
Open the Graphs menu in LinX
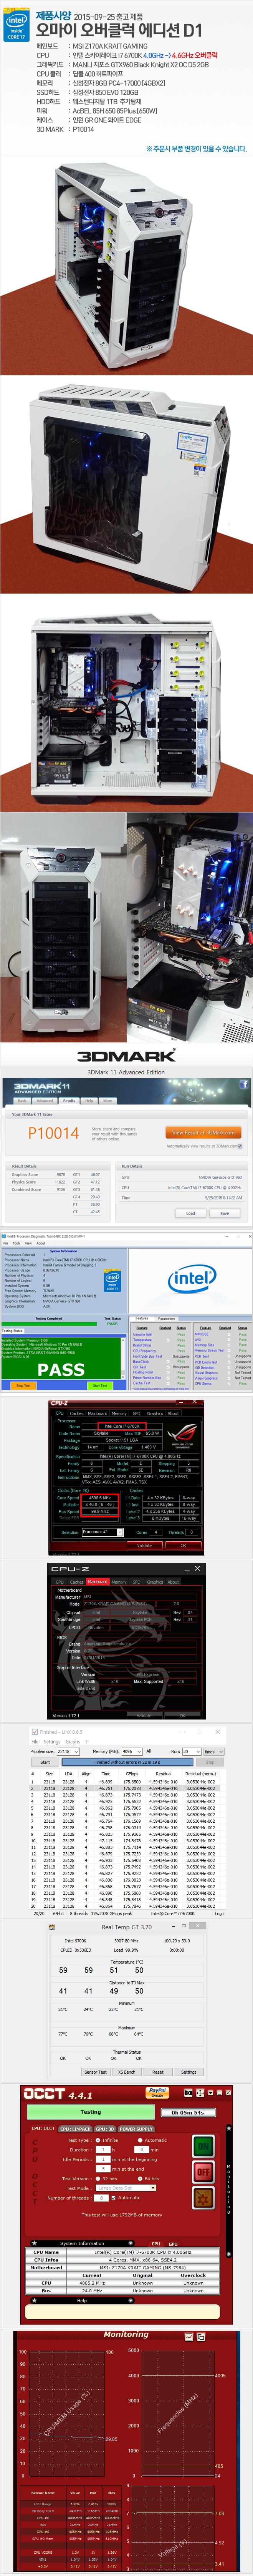click(73, 1741)
